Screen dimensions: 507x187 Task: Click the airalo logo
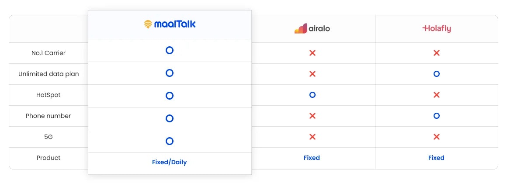pos(312,29)
